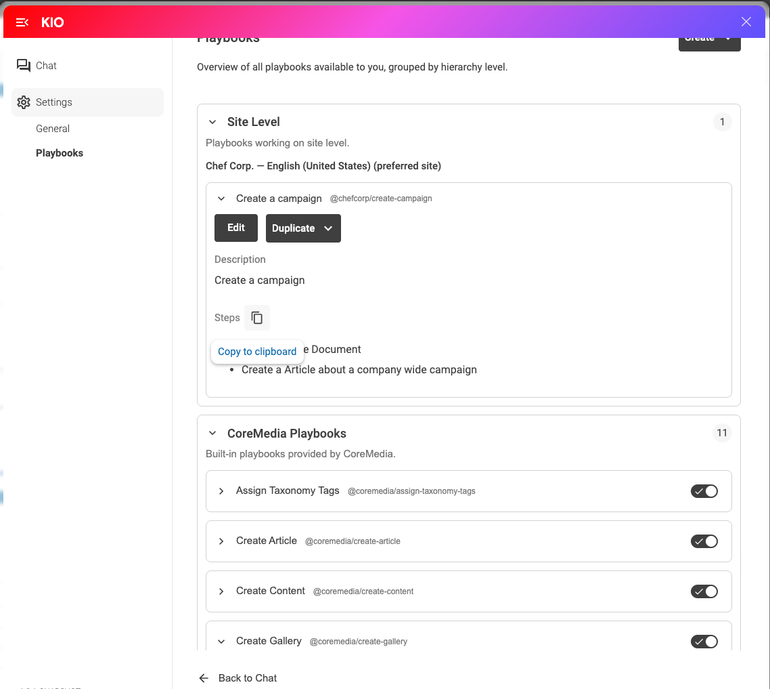770x689 pixels.
Task: Copy the steps using the clipboard icon
Action: coord(257,318)
